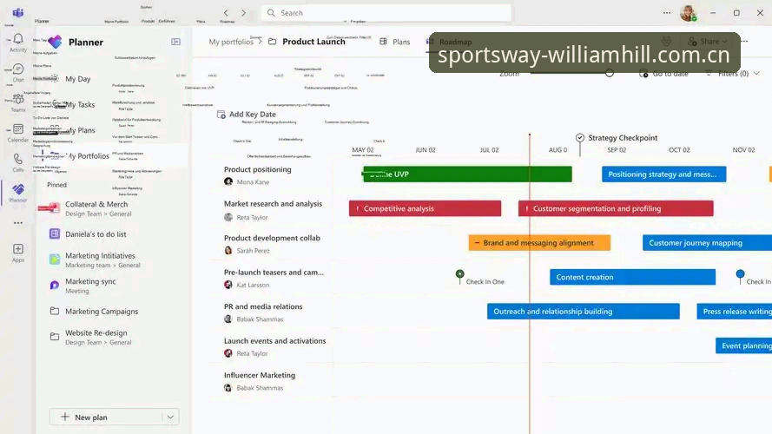Open My Plans
The width and height of the screenshot is (772, 434).
tap(80, 130)
